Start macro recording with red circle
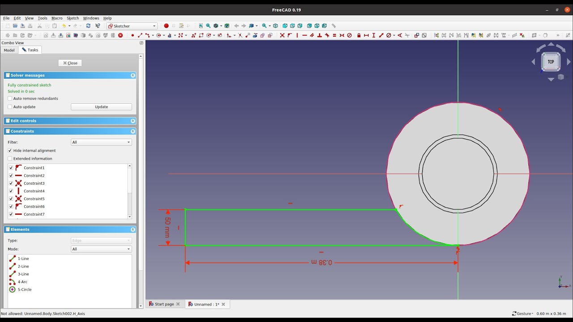Image resolution: width=573 pixels, height=322 pixels. [166, 26]
